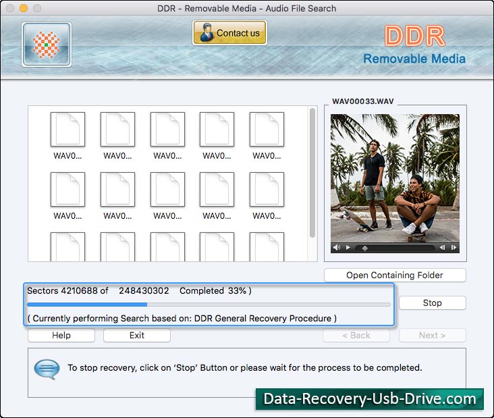Select first WAV file in second row
Image resolution: width=494 pixels, height=418 pixels.
pyautogui.click(x=67, y=197)
